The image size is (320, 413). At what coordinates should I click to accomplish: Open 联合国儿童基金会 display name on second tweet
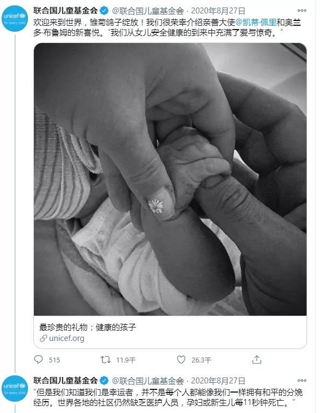pos(66,380)
